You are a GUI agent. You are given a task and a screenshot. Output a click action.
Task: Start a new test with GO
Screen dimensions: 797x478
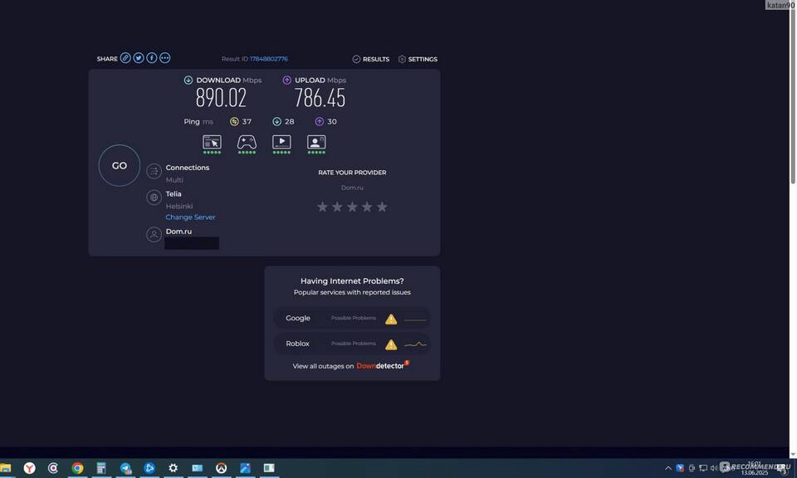tap(120, 166)
